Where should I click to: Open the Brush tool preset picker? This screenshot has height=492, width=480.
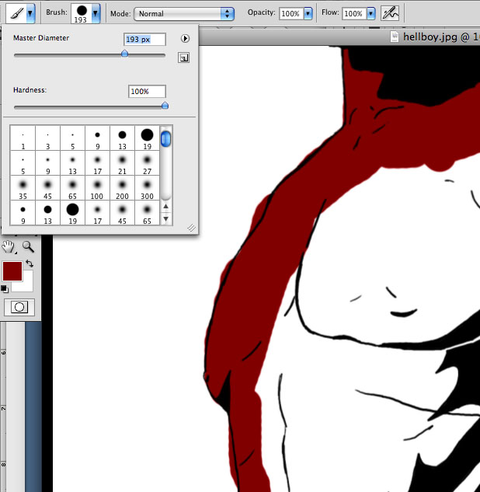tap(20, 13)
